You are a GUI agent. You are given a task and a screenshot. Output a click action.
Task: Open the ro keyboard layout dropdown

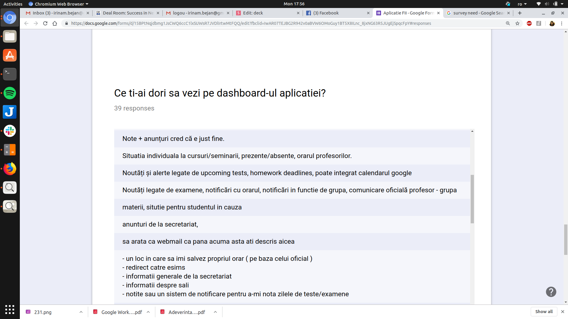[x=522, y=4]
